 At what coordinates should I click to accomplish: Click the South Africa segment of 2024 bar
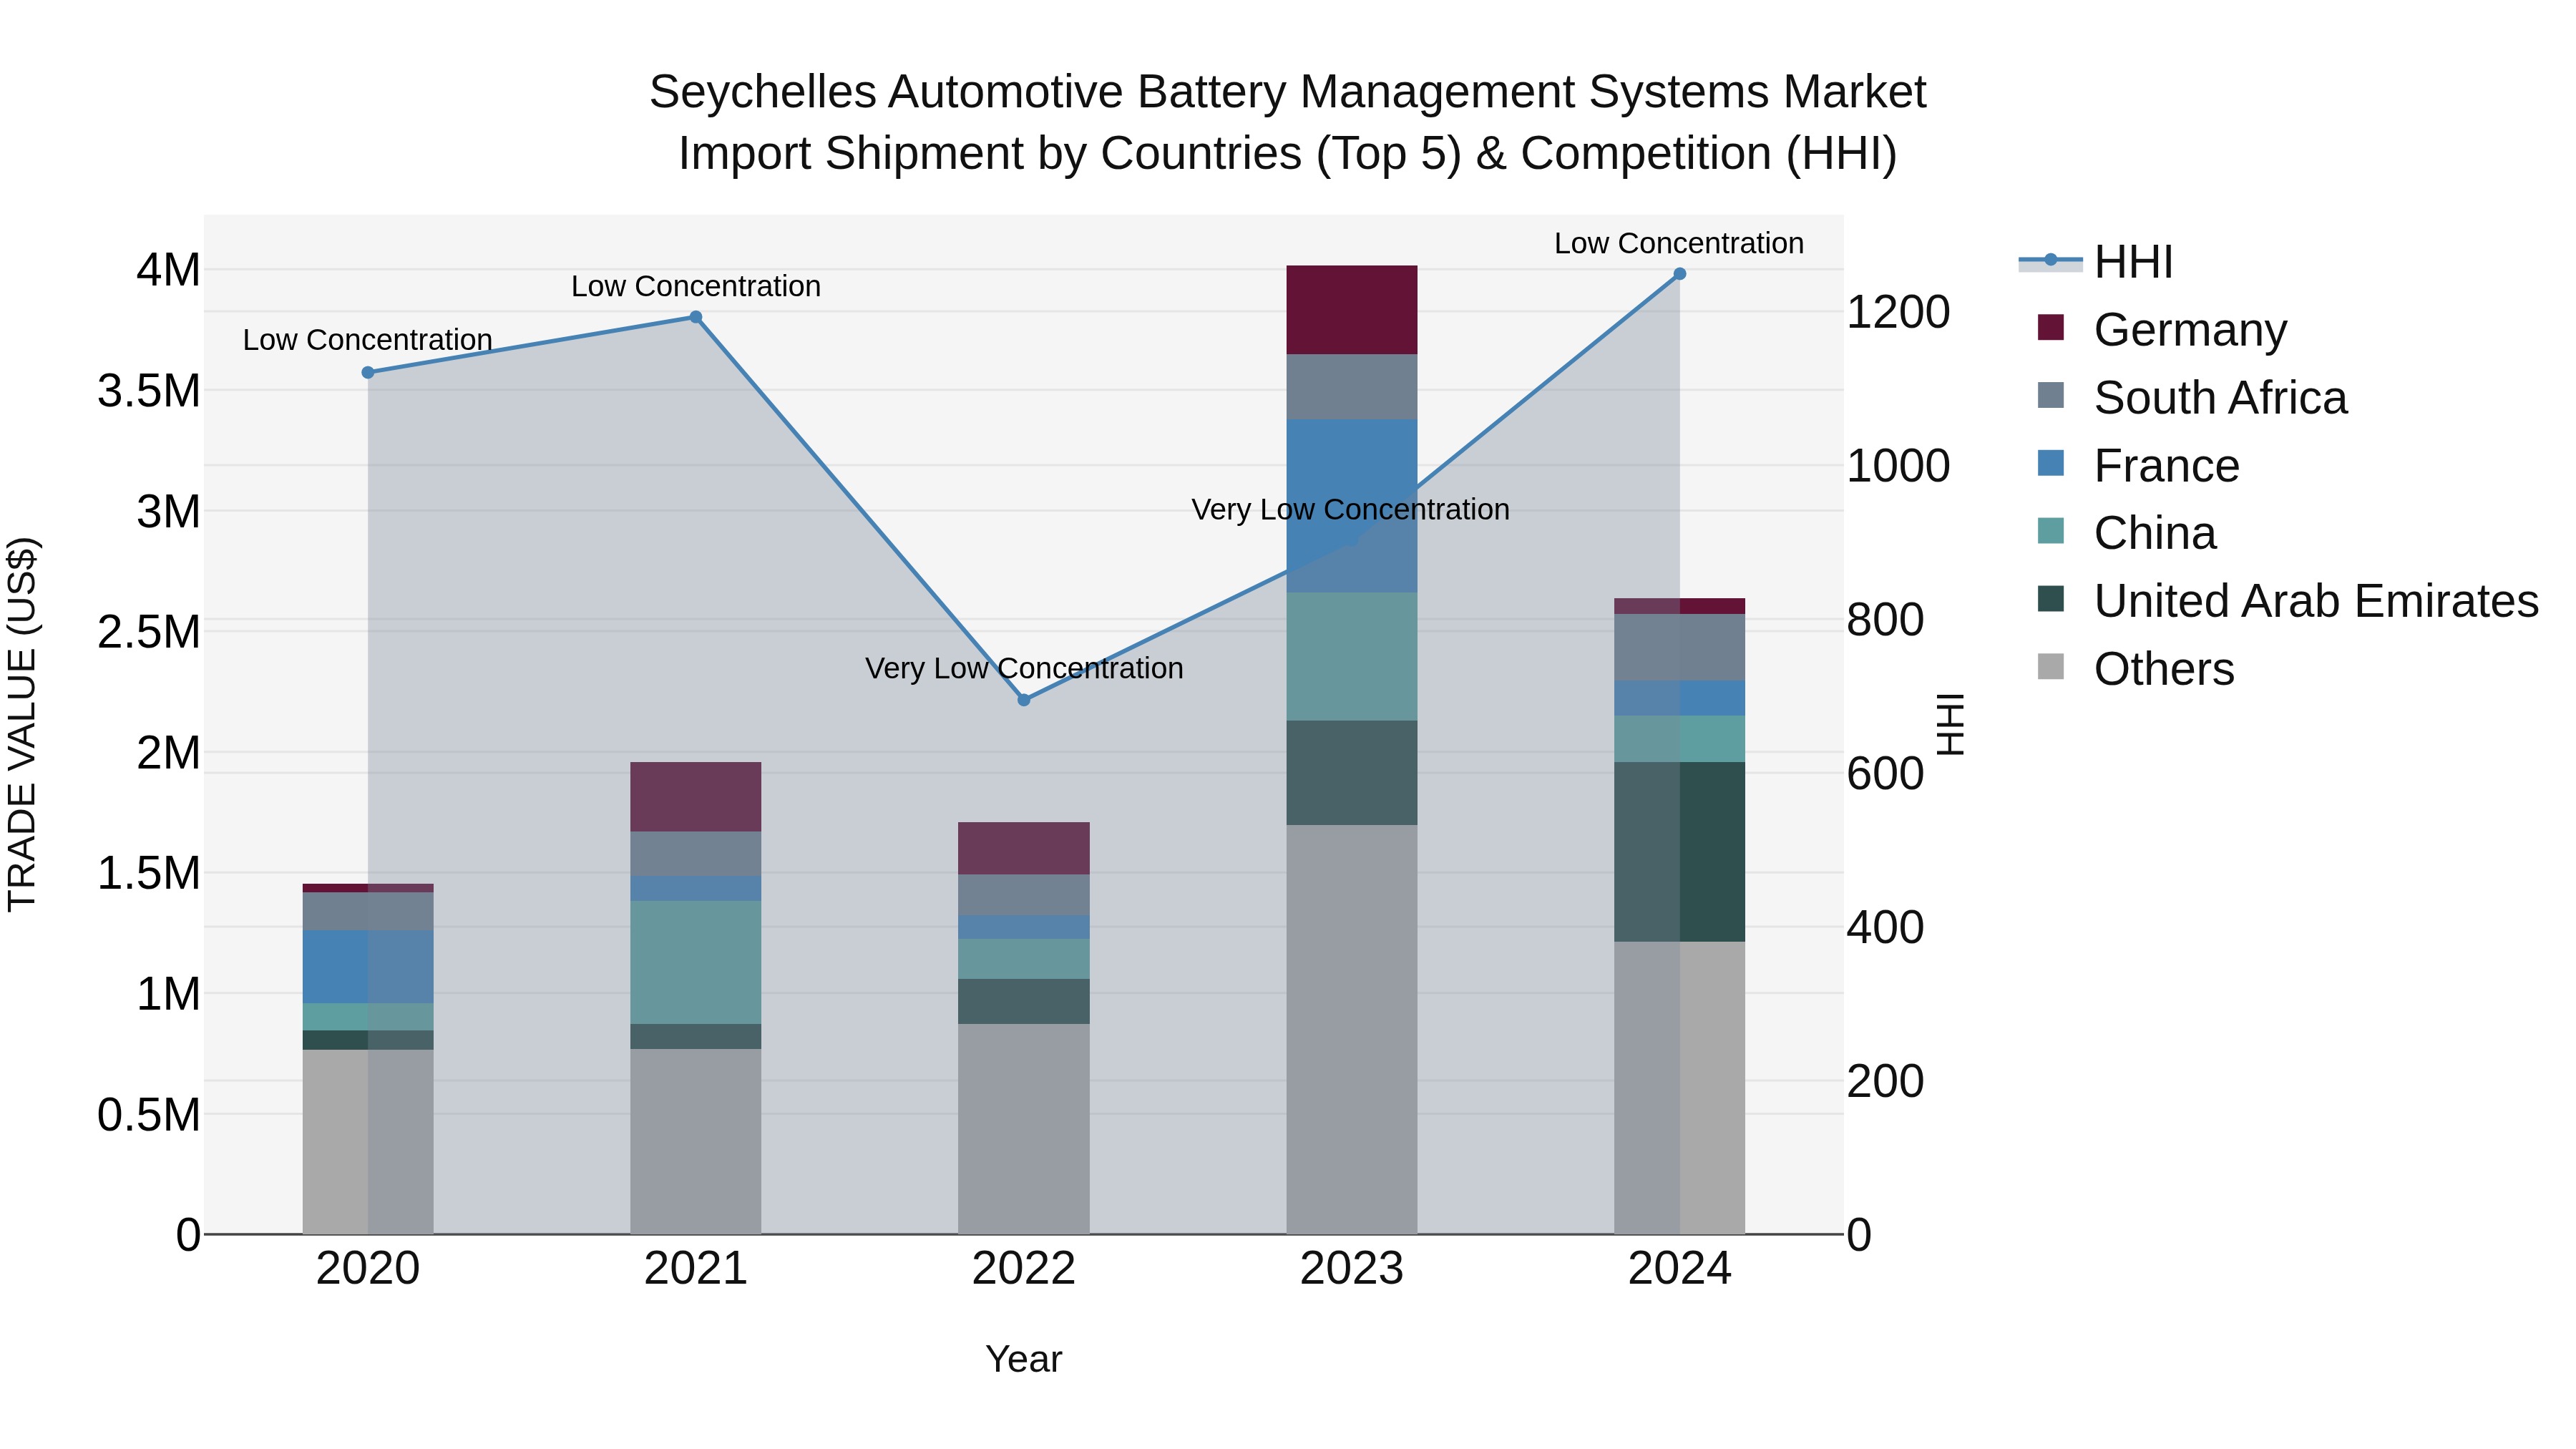(1680, 648)
